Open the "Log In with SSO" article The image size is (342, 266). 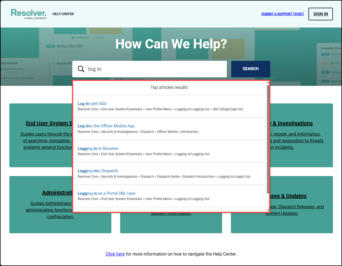pos(92,104)
